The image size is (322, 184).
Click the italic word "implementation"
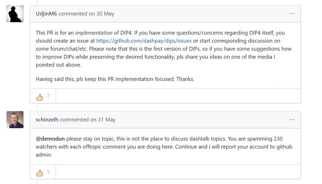pyautogui.click(x=94, y=33)
